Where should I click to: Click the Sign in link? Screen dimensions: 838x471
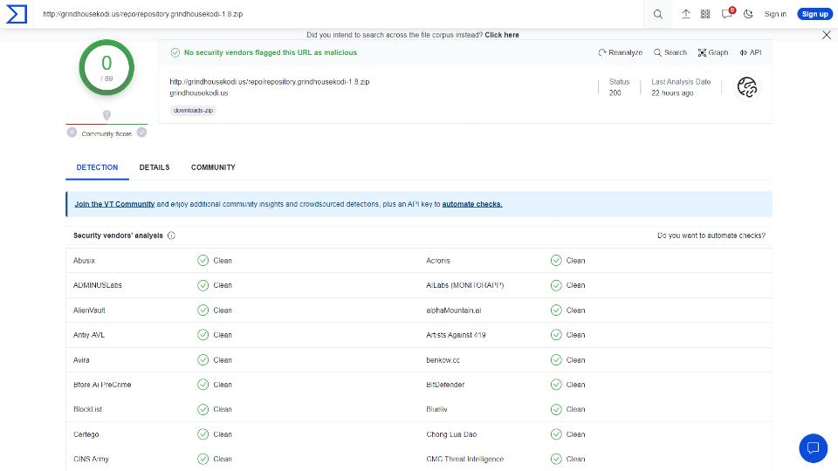pyautogui.click(x=775, y=14)
